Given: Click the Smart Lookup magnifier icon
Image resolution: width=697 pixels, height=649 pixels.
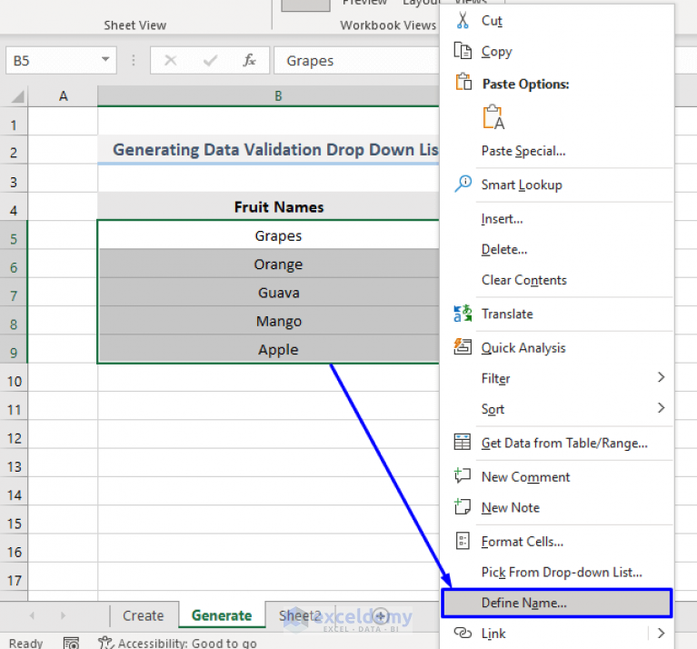Looking at the screenshot, I should click(463, 184).
